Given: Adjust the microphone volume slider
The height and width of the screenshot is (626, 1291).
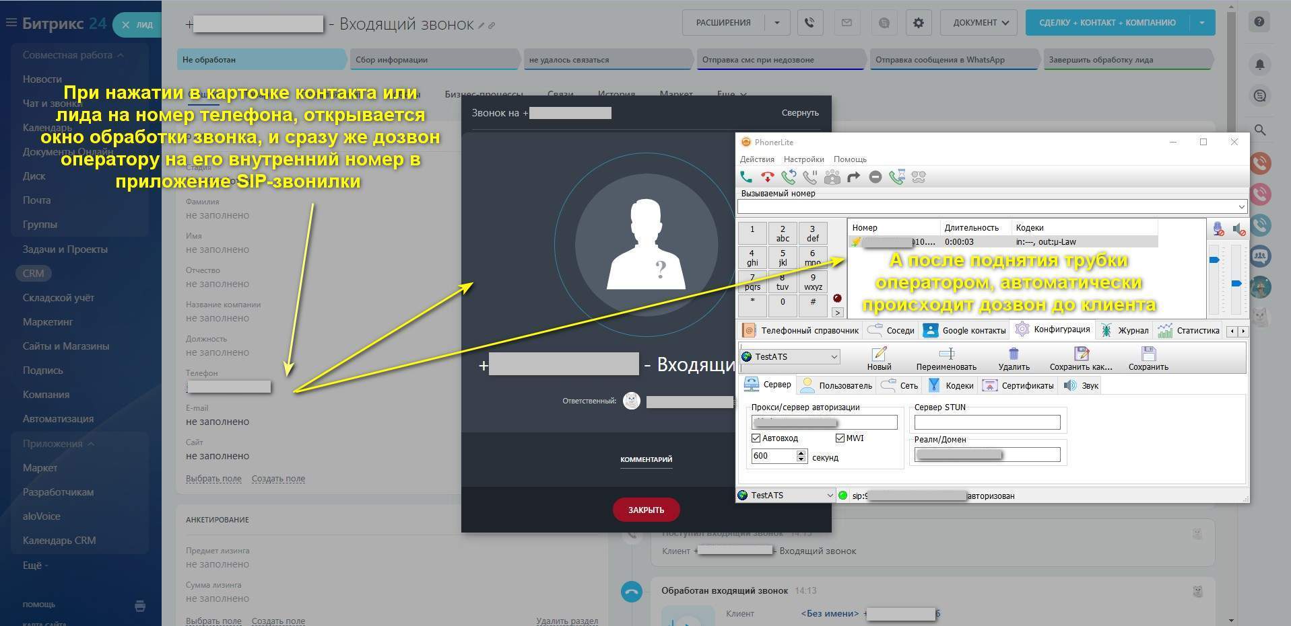Looking at the screenshot, I should coord(1215,260).
